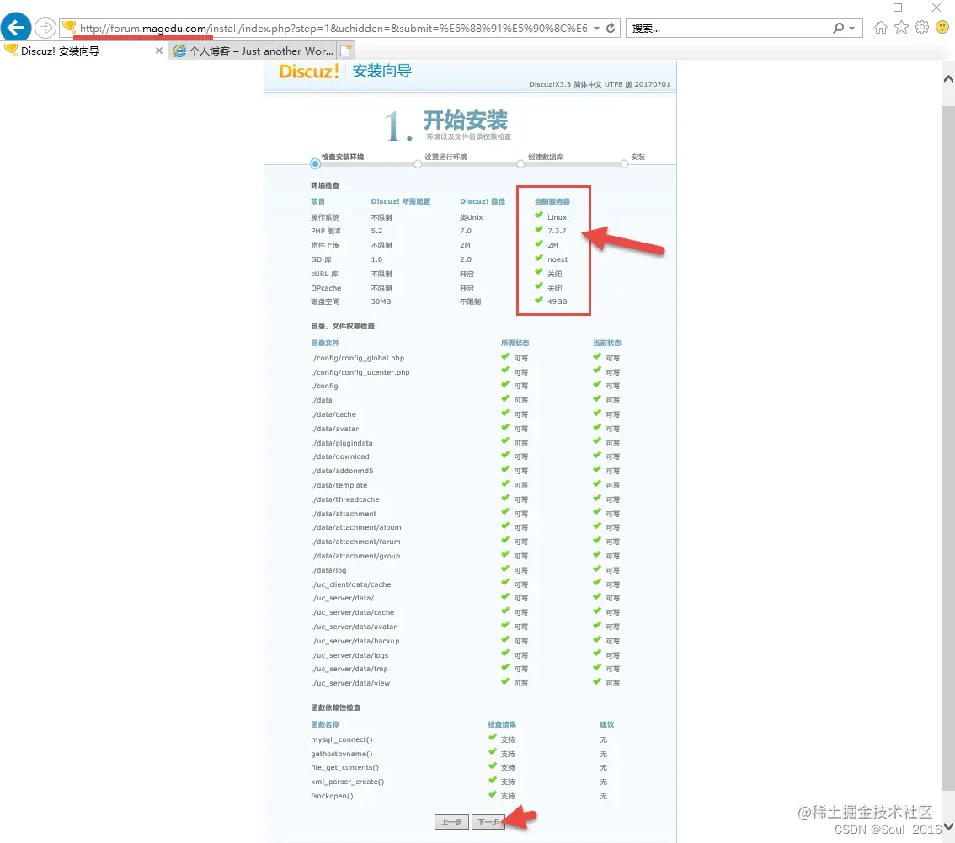This screenshot has height=843, width=955.
Task: Click fsockopen() function name
Action: click(331, 796)
